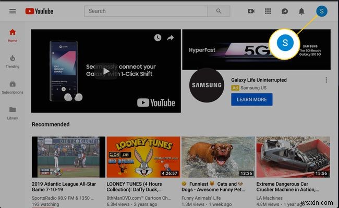This screenshot has width=339, height=208.
Task: Open channel SportsRadio 98.9 FM & 1350
Action: tap(63, 198)
